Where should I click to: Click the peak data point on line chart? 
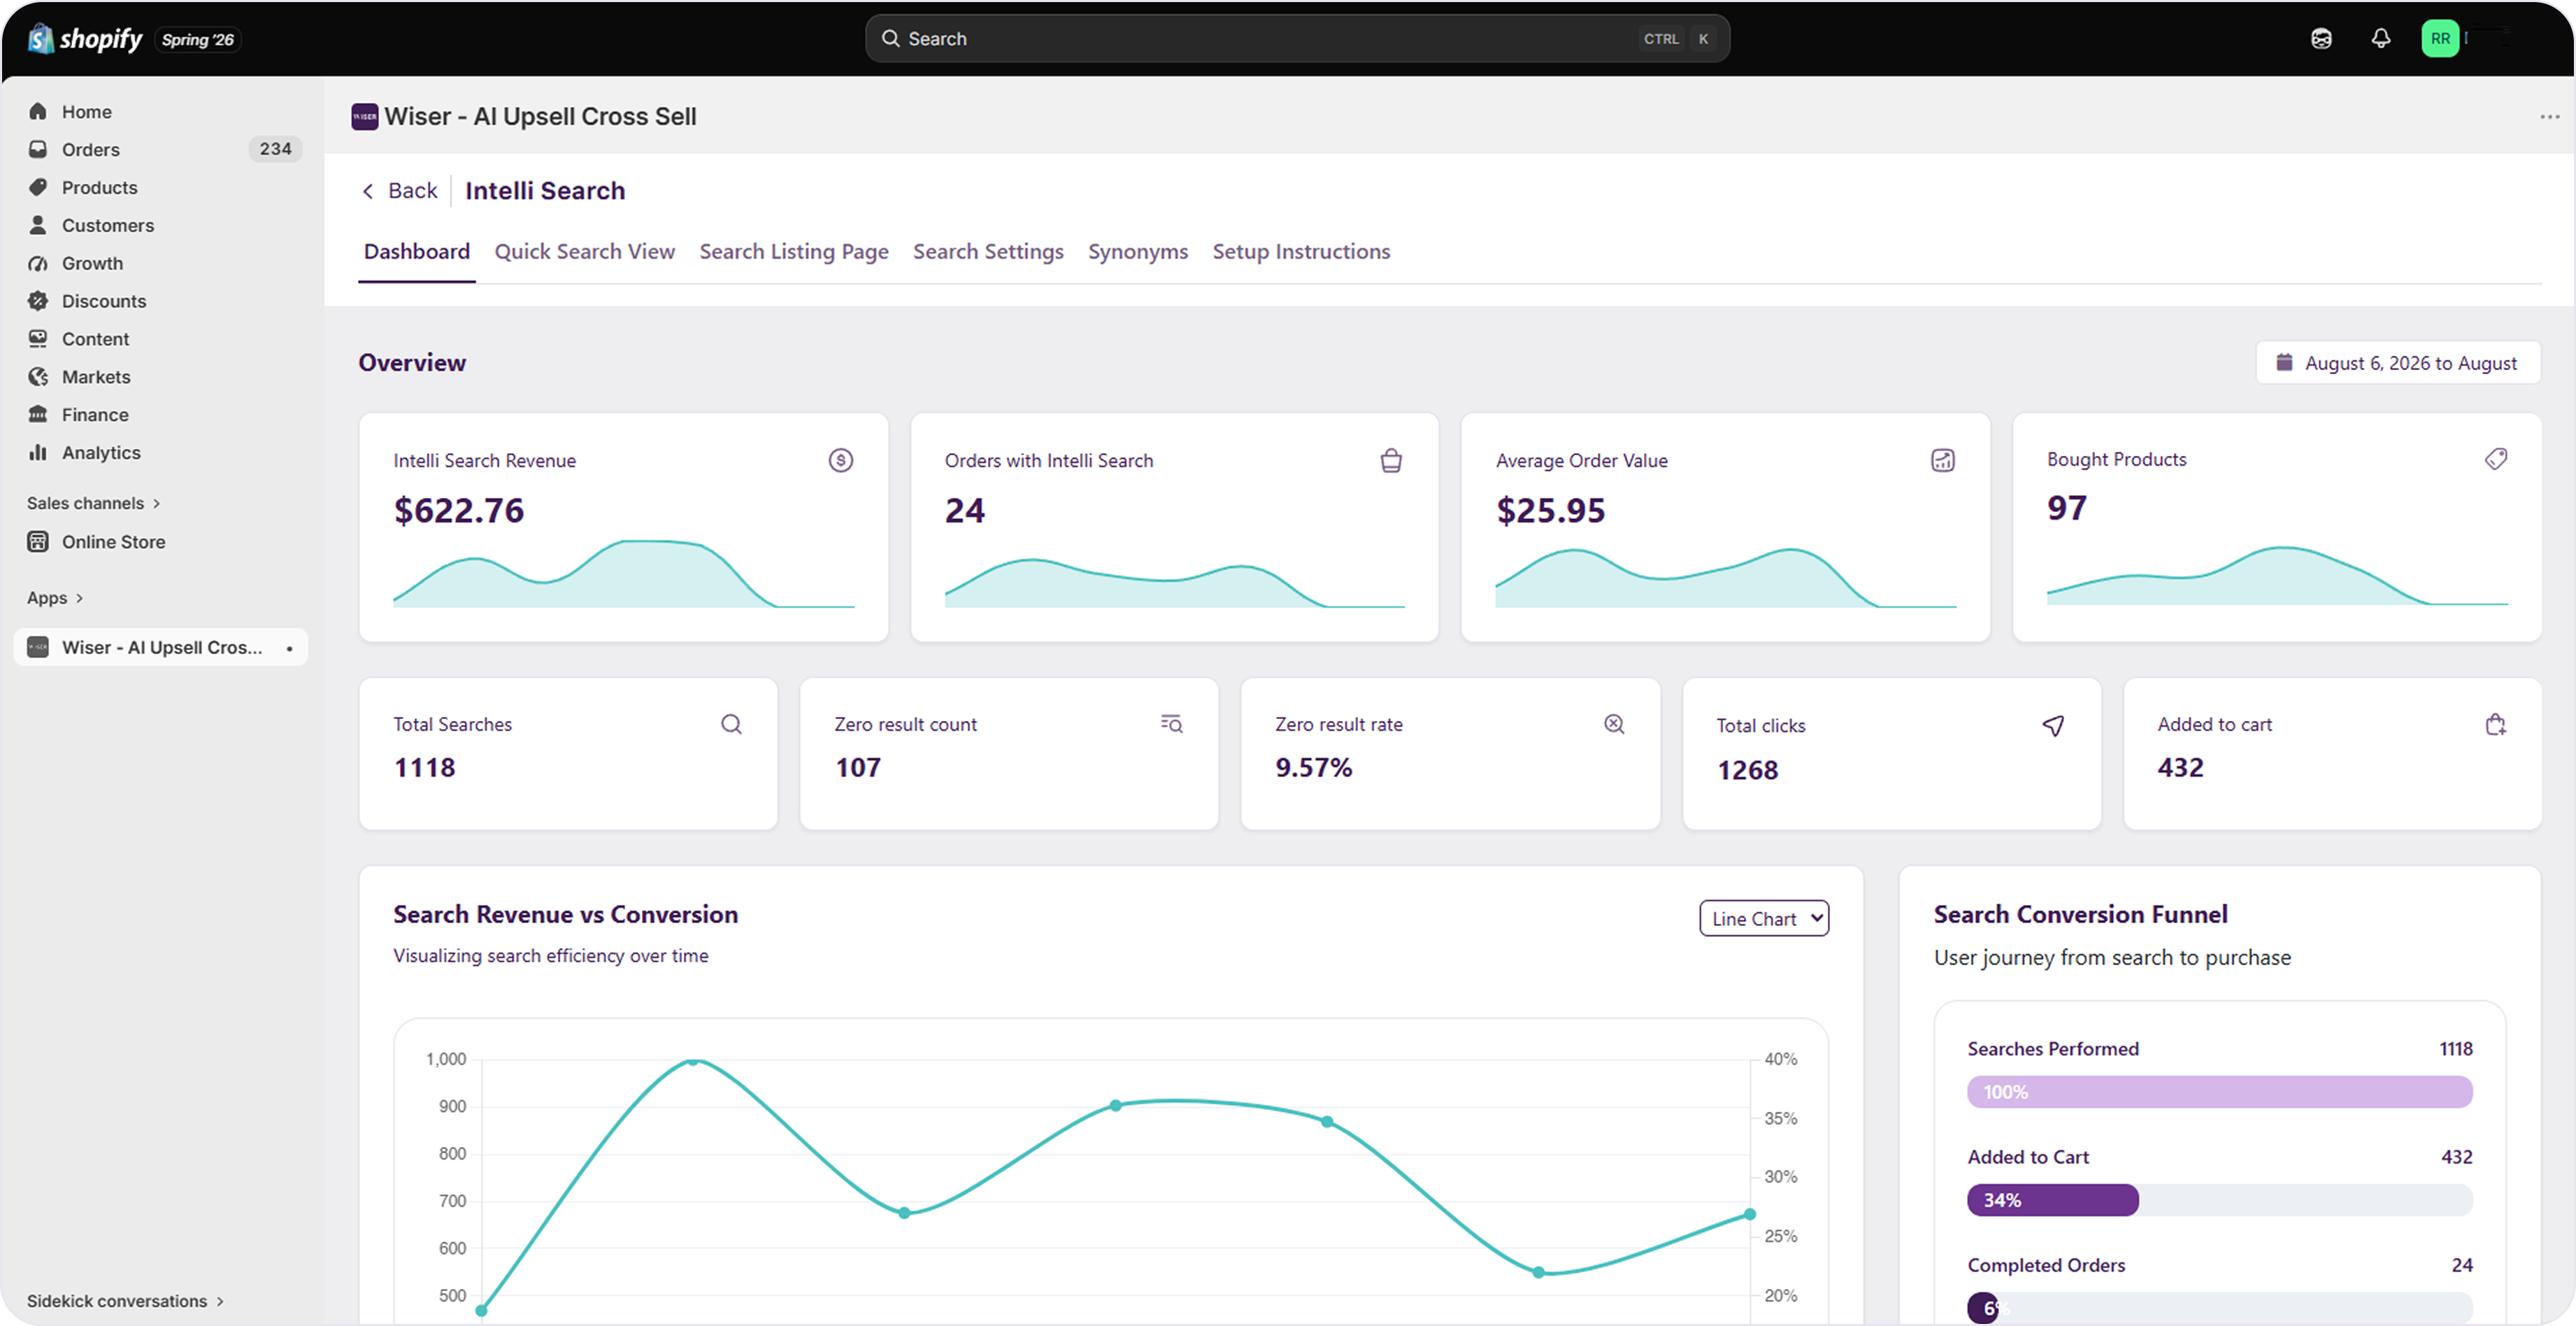pos(692,1060)
